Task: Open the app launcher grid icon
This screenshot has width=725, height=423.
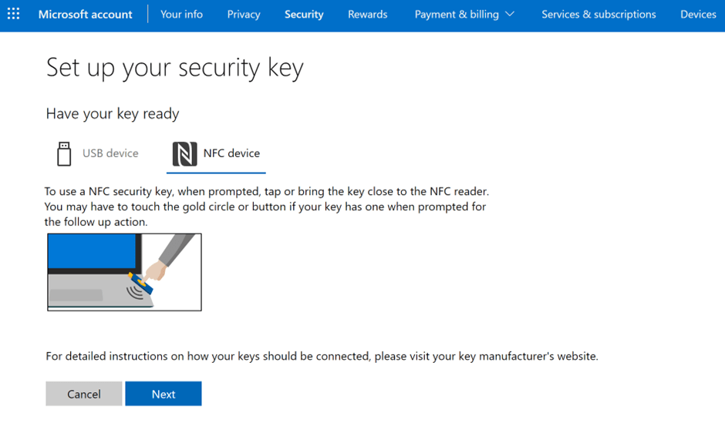Action: (14, 14)
